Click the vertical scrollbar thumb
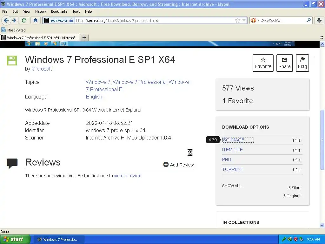 322,140
